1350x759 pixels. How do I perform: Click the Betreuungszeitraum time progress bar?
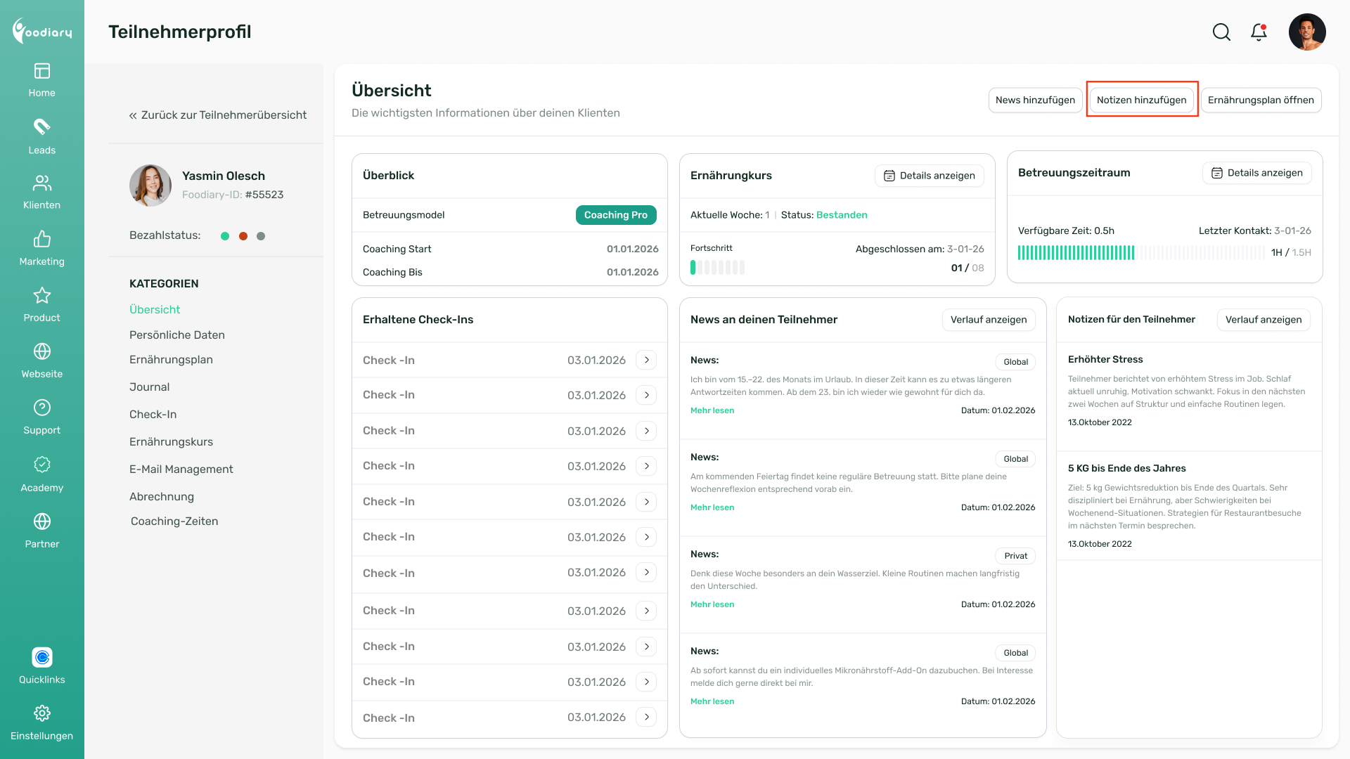(x=1140, y=252)
